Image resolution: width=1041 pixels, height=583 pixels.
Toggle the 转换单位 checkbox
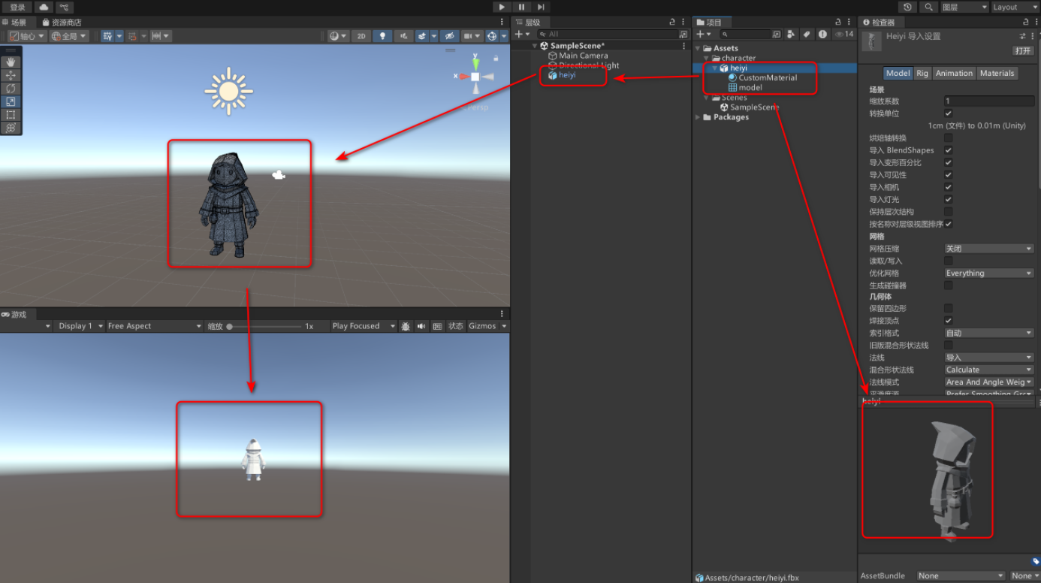(x=949, y=113)
